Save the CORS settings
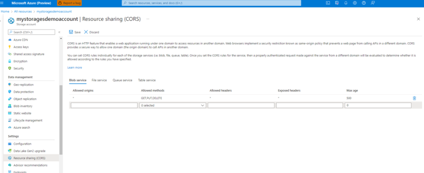The image size is (424, 173). coord(75,32)
